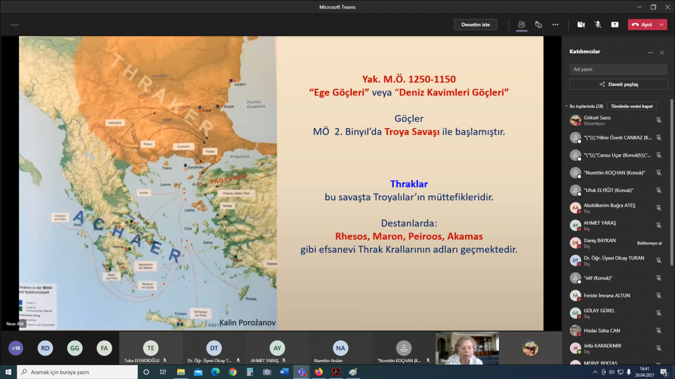675x379 pixels.
Task: Toggle the camera on
Action: click(x=581, y=25)
